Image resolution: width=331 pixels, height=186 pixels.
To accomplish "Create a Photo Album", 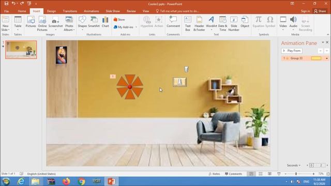I will tap(69, 24).
